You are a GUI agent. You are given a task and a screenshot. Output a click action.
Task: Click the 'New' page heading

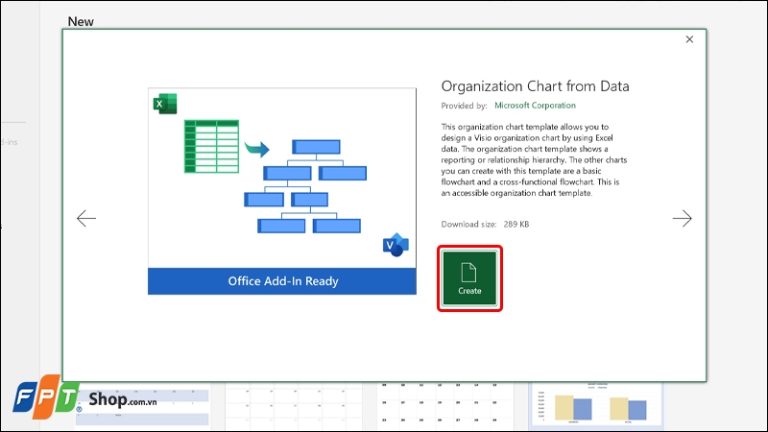point(81,21)
